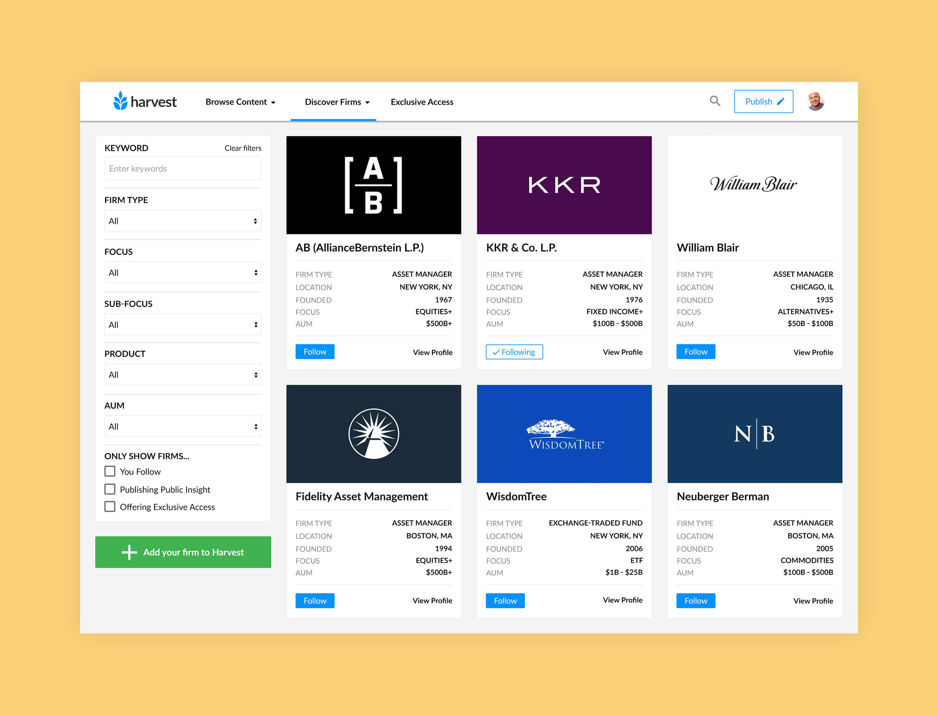Viewport: 938px width, 715px height.
Task: Click the Publish button
Action: click(763, 101)
